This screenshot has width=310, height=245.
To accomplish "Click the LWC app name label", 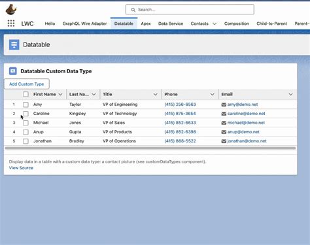I will 27,24.
